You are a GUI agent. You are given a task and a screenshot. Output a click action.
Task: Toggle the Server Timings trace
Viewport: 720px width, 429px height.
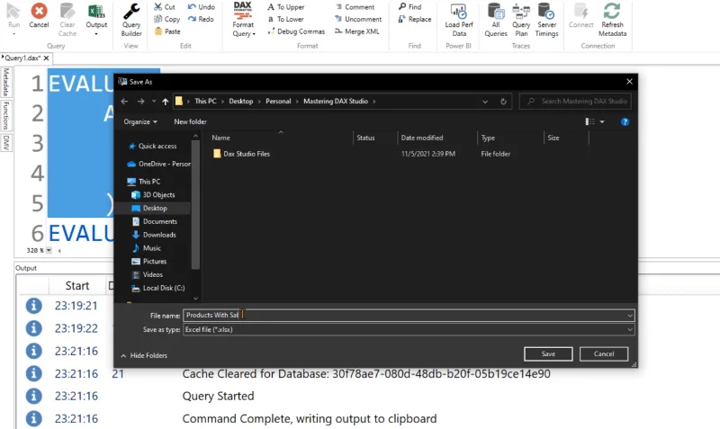(x=546, y=19)
